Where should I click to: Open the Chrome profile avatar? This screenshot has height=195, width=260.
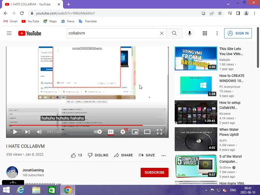click(x=246, y=13)
